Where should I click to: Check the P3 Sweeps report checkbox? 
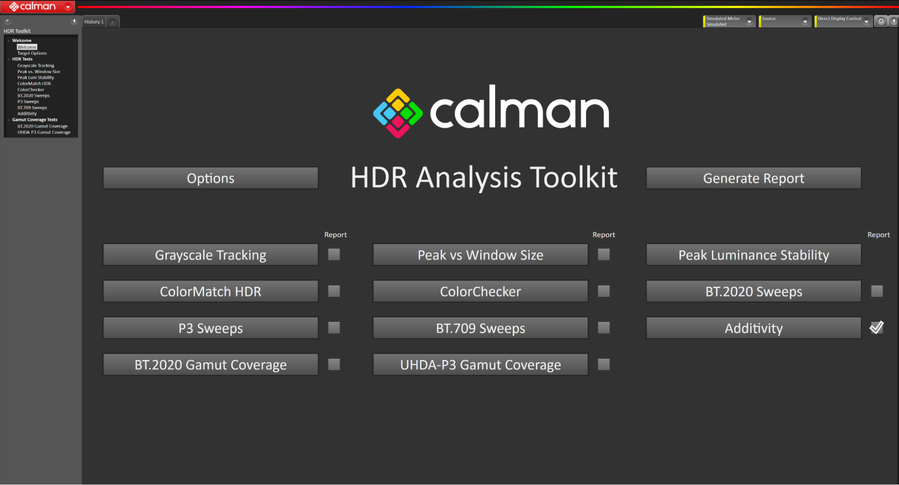[x=334, y=328]
